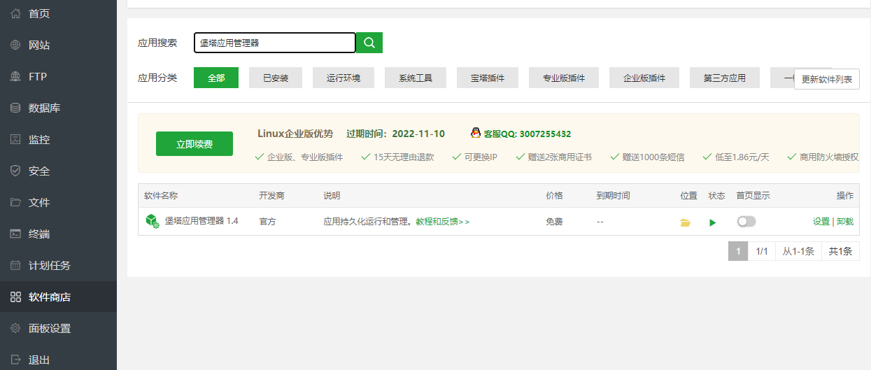Click the 堡垒应用管理器 1.4 software name
Screen dimensions: 871x370
tap(201, 221)
